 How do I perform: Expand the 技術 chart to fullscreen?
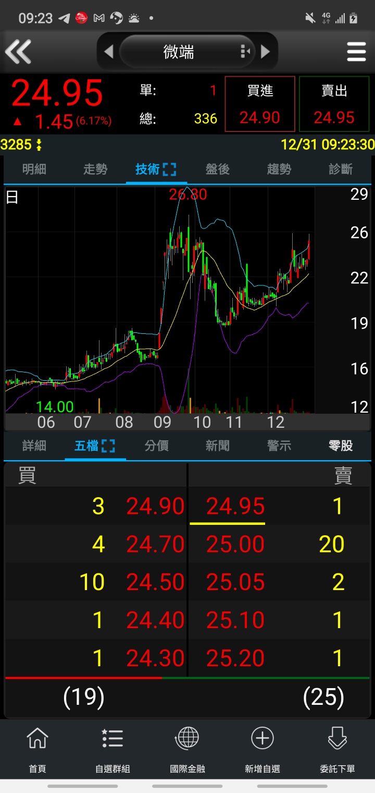point(170,169)
